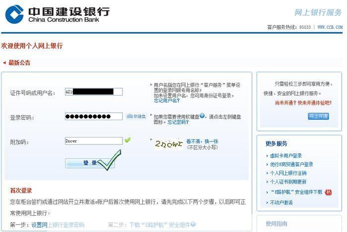Open "E路护航"安全组件下载 link
Screen dimensions: 347x232
(x=297, y=192)
